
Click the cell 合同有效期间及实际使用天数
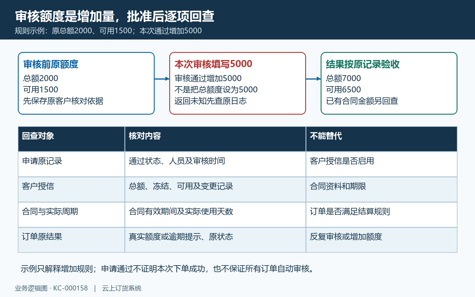pos(215,215)
